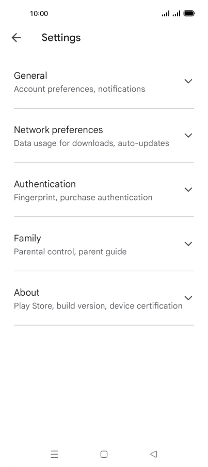The image size is (208, 467).
Task: Select the Family heading
Action: point(27,238)
